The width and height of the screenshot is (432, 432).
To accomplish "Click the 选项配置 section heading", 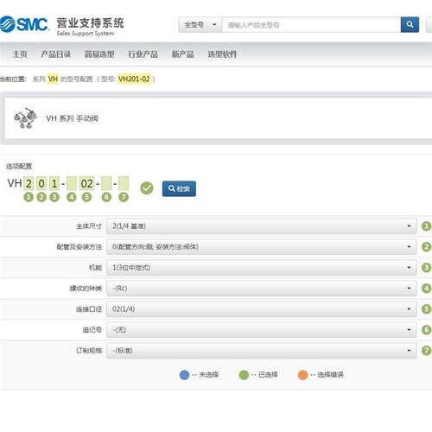I will 19,166.
